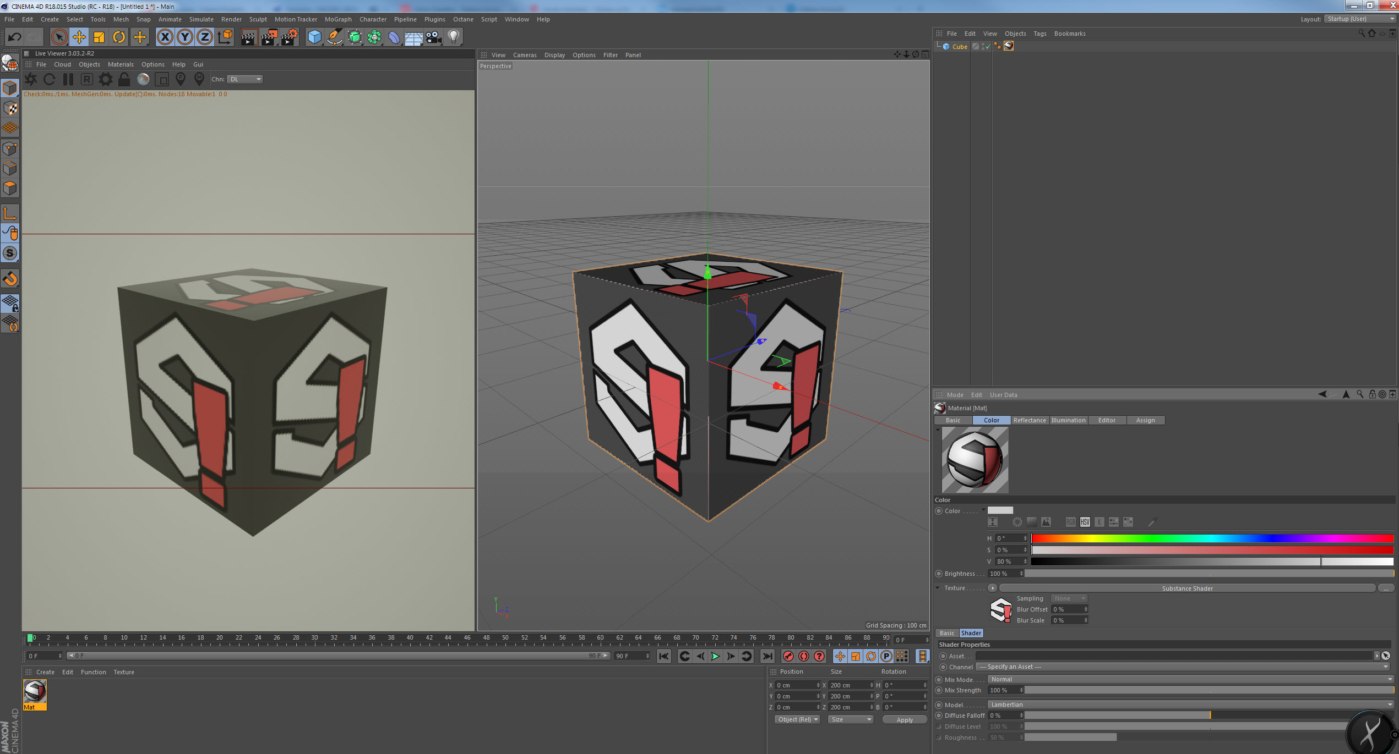1399x754 pixels.
Task: Add a Cube primitive object
Action: click(x=314, y=37)
